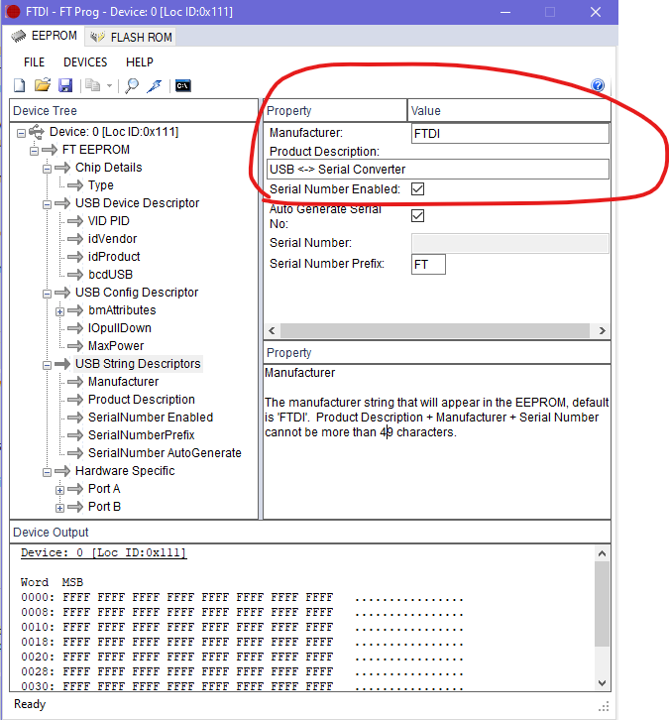The width and height of the screenshot is (669, 720).
Task: Expand the Port B node
Action: click(59, 509)
